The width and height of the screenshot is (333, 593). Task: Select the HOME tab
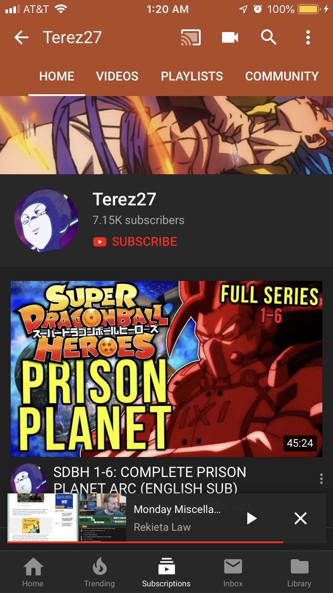[57, 76]
